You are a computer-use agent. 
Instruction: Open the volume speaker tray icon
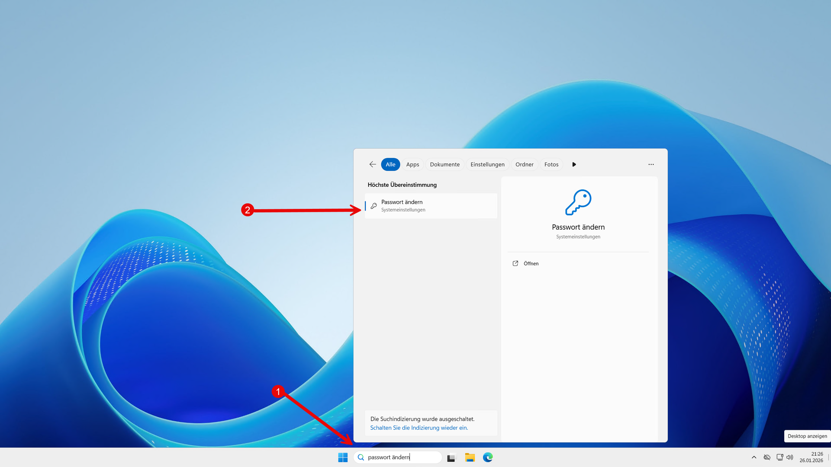pos(790,457)
